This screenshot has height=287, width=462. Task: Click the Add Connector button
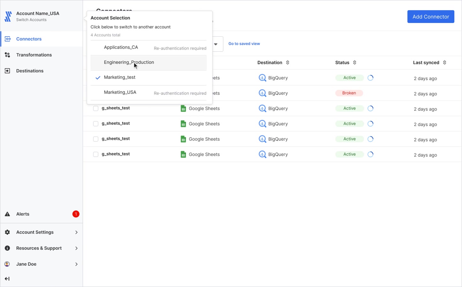[431, 17]
